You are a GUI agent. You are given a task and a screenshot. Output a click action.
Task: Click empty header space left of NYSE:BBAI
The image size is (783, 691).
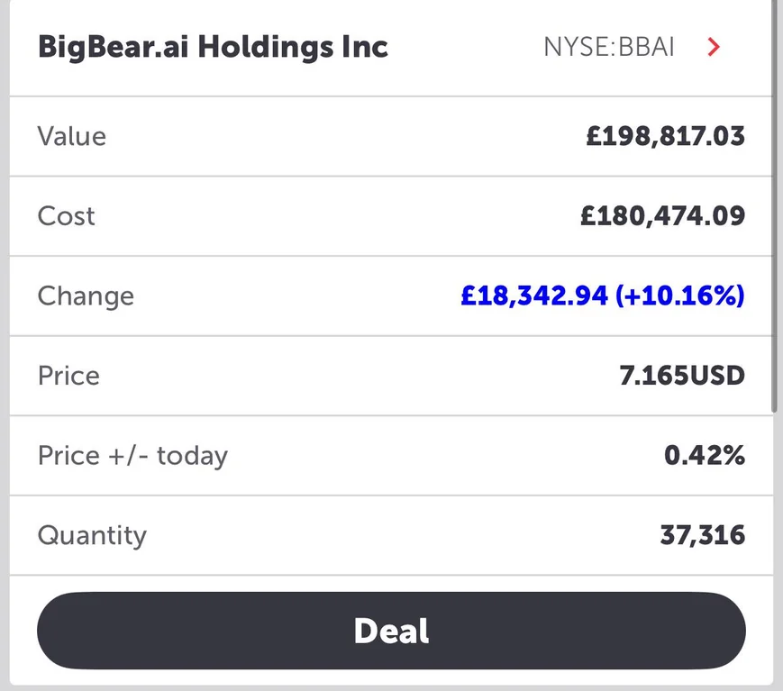pyautogui.click(x=464, y=47)
